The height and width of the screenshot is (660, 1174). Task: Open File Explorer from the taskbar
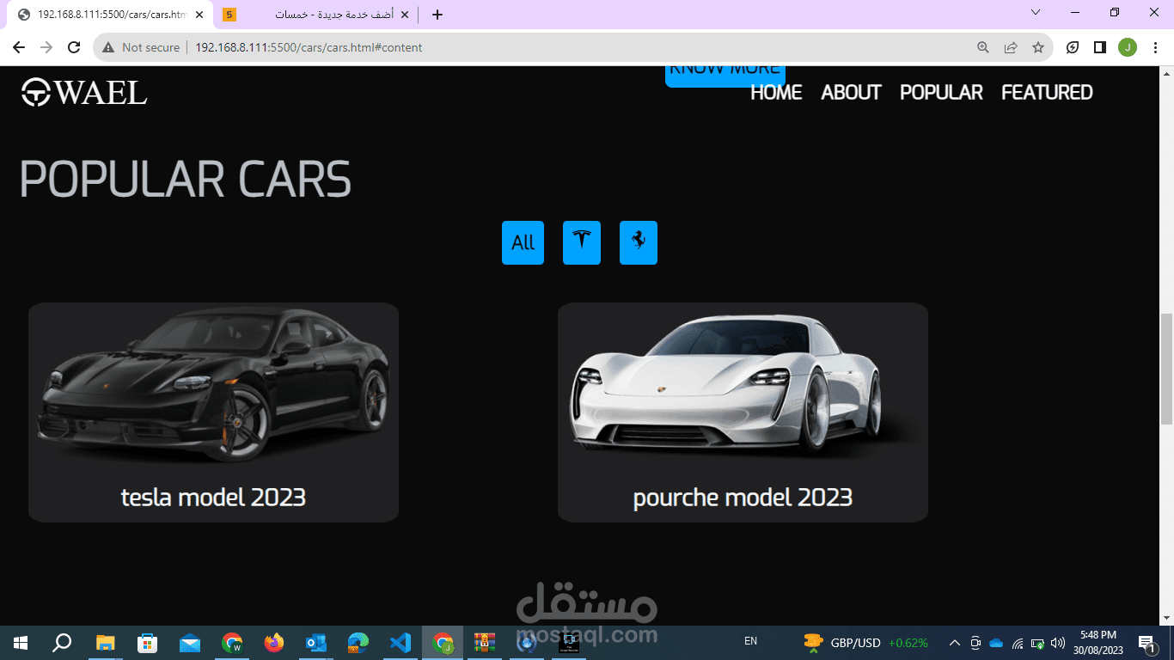[x=105, y=642]
